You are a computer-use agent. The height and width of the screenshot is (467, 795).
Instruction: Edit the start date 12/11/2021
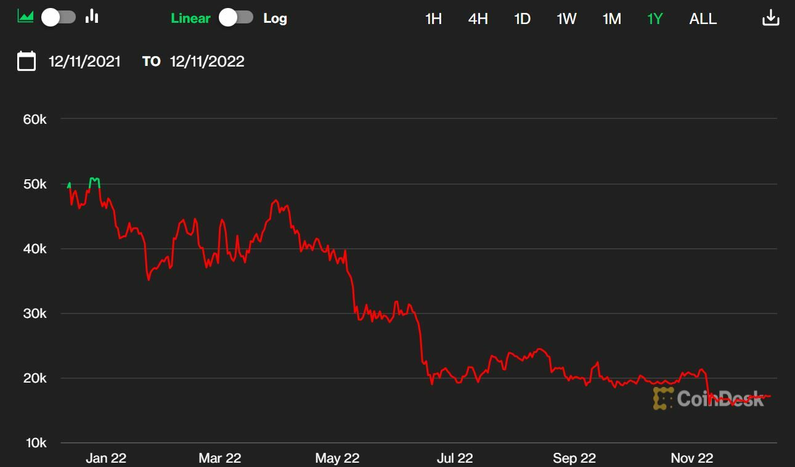point(85,61)
